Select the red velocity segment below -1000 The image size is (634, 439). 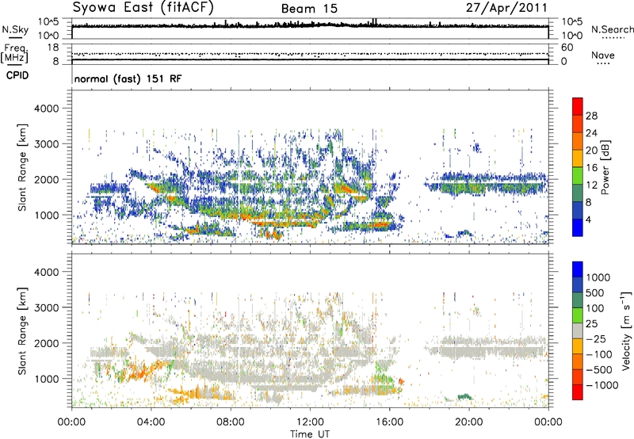click(578, 392)
